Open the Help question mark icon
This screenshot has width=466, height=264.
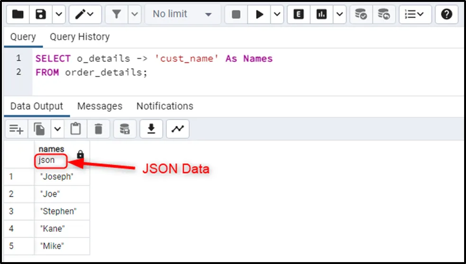447,14
